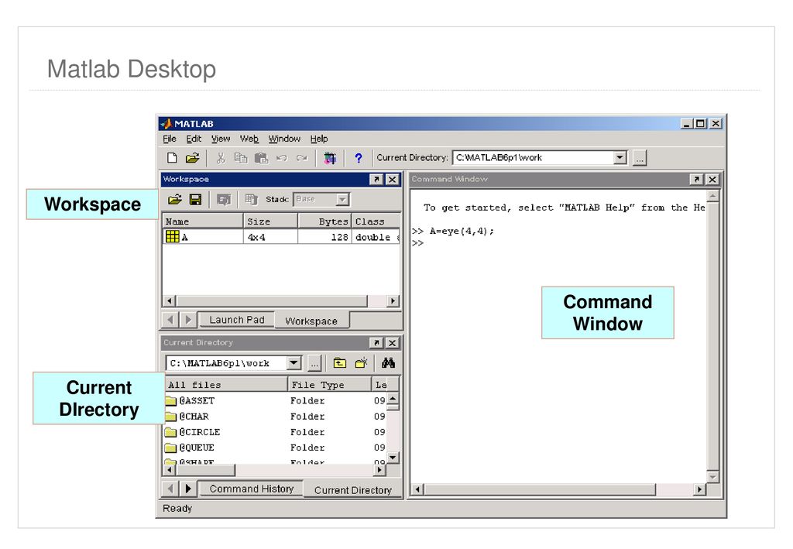The image size is (793, 549).
Task: Click Command Window horizontal scrollbar right arrow
Action: pyautogui.click(x=699, y=489)
